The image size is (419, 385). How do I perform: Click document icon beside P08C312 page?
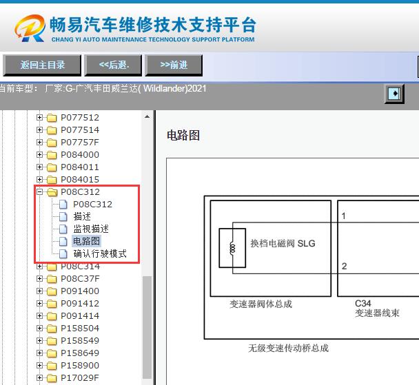pyautogui.click(x=63, y=205)
